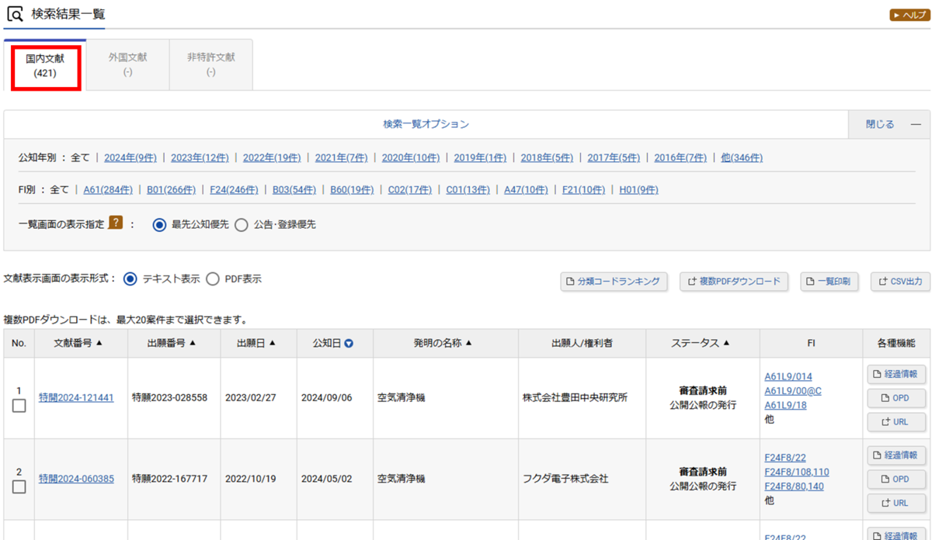Filter by 2024年(9件) link
This screenshot has width=932, height=540.
click(130, 157)
